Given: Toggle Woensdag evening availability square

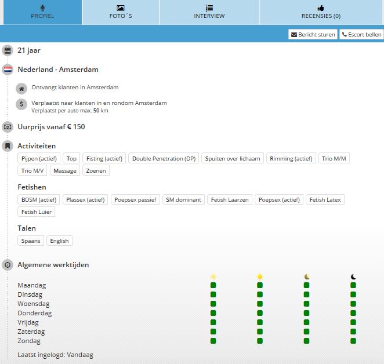Looking at the screenshot, I should coord(306,304).
